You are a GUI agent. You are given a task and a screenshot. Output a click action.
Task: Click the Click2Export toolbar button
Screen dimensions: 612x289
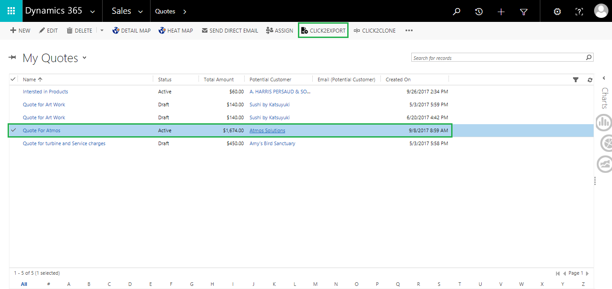[323, 31]
